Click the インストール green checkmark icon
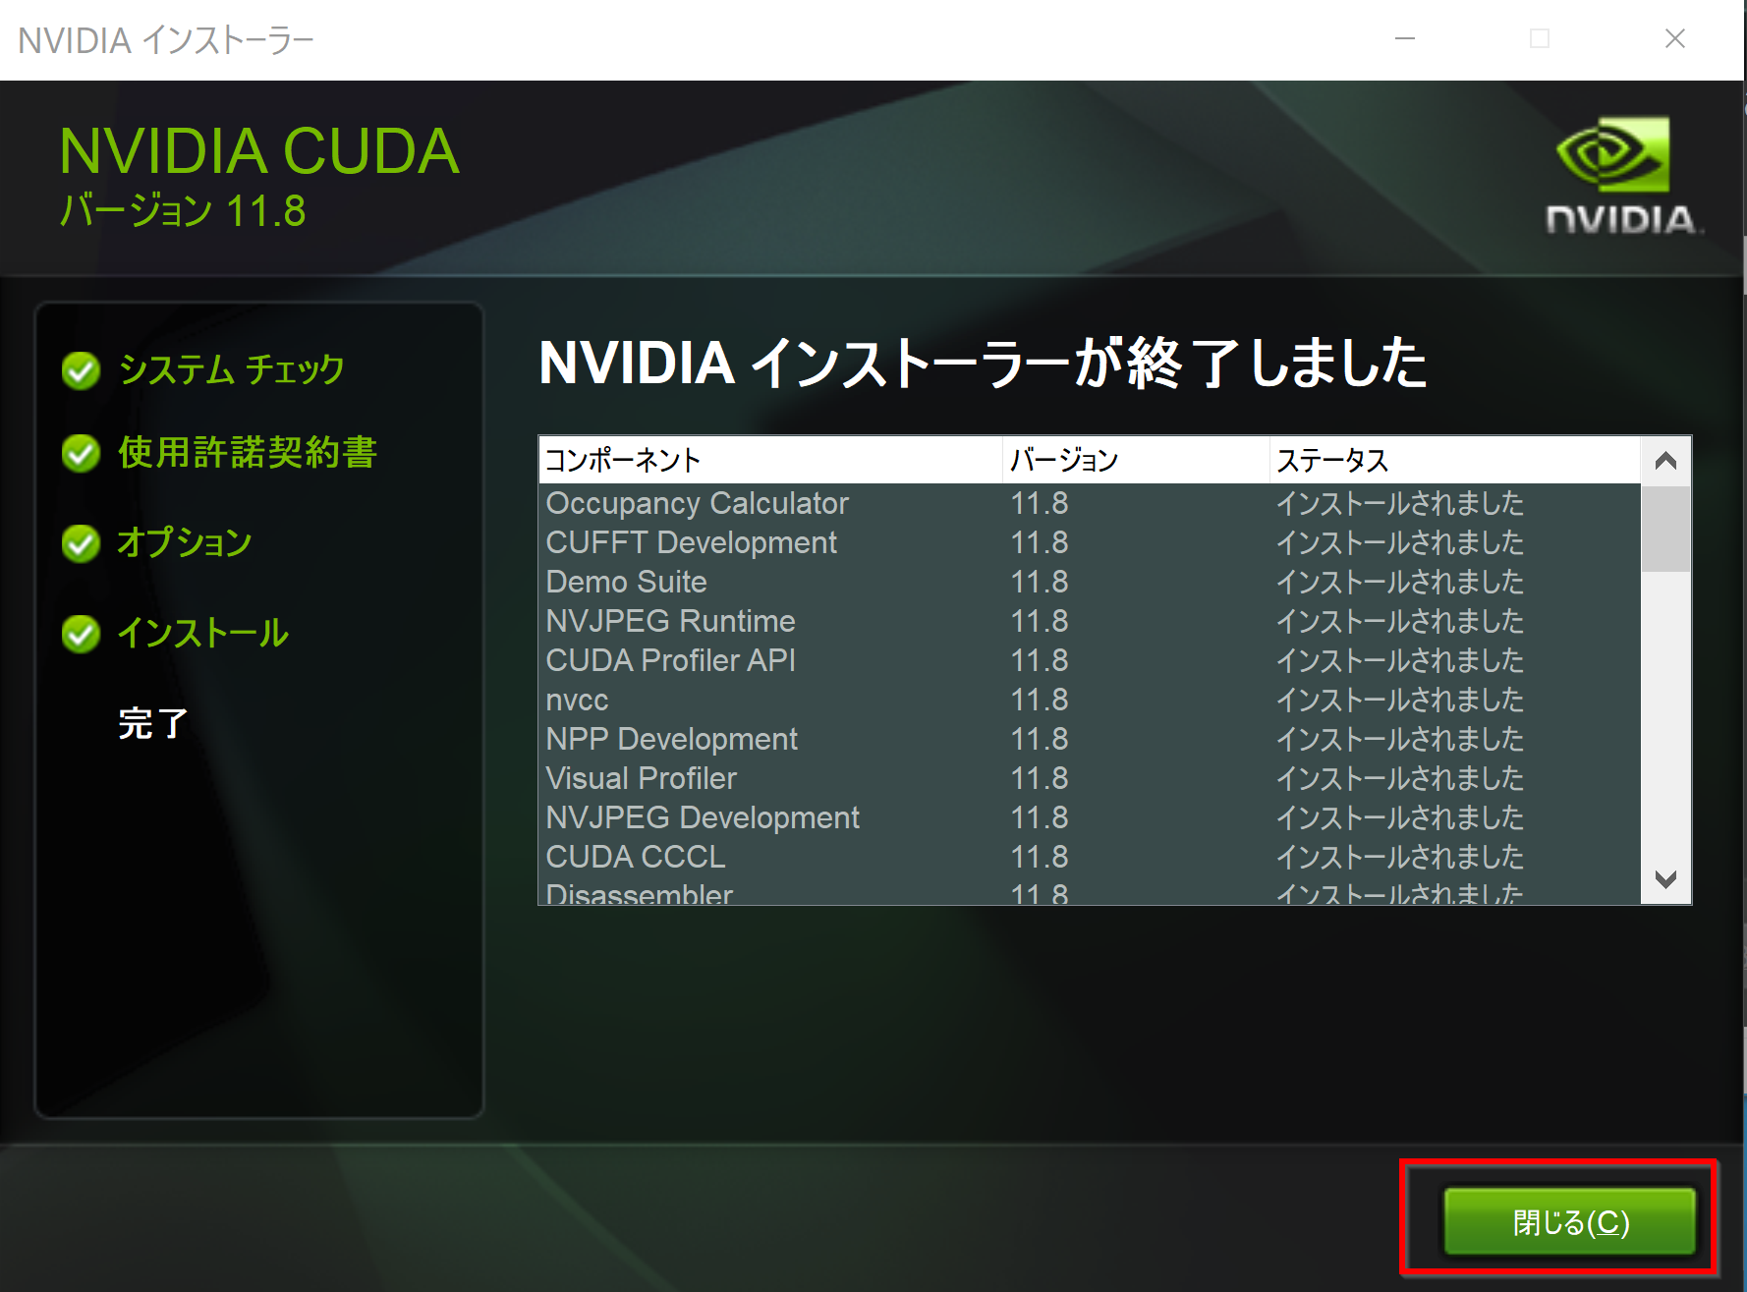This screenshot has height=1292, width=1747. click(81, 634)
